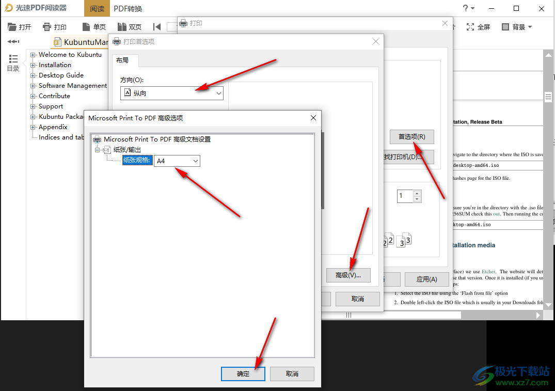Click the 应用(A) button in print dialog
This screenshot has width=555, height=391.
pos(426,279)
